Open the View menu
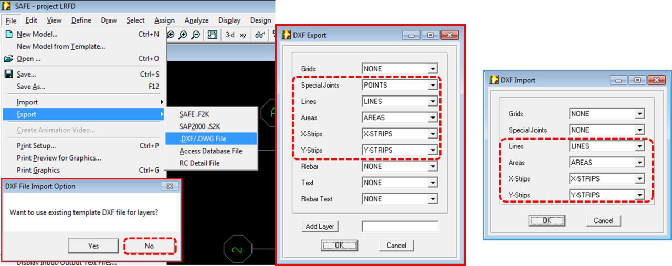This screenshot has height=266, width=672. (54, 20)
